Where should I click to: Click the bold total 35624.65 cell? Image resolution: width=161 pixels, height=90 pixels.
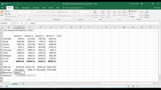pyautogui.click(x=19, y=61)
